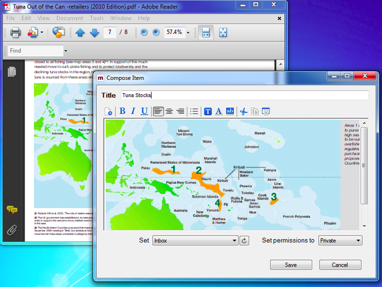The image size is (382, 287).
Task: Open the Document menu
Action: [69, 18]
